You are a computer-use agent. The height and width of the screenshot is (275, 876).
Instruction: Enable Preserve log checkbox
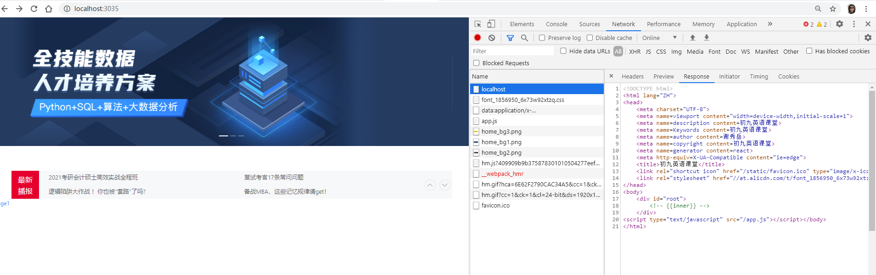(x=542, y=38)
